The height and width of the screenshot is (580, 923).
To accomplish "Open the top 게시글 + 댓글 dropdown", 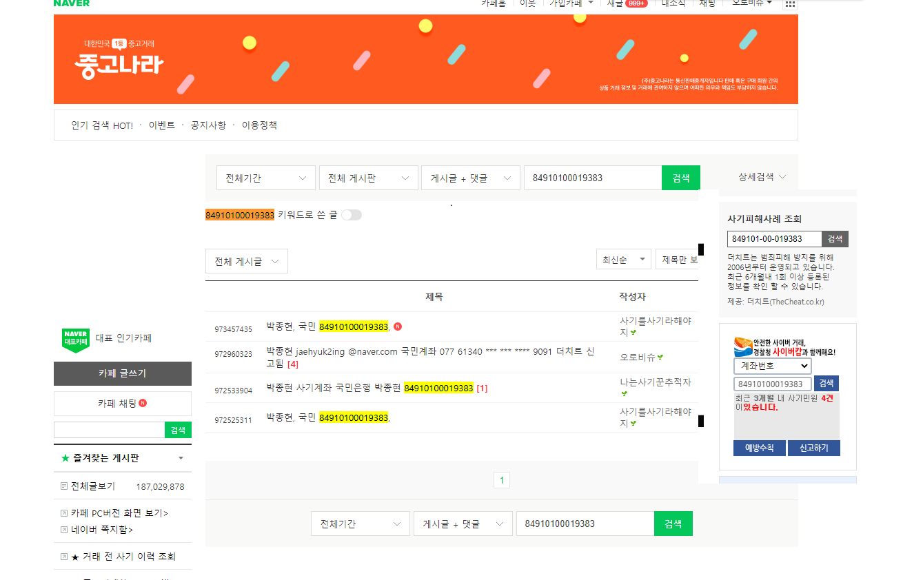I will [471, 178].
